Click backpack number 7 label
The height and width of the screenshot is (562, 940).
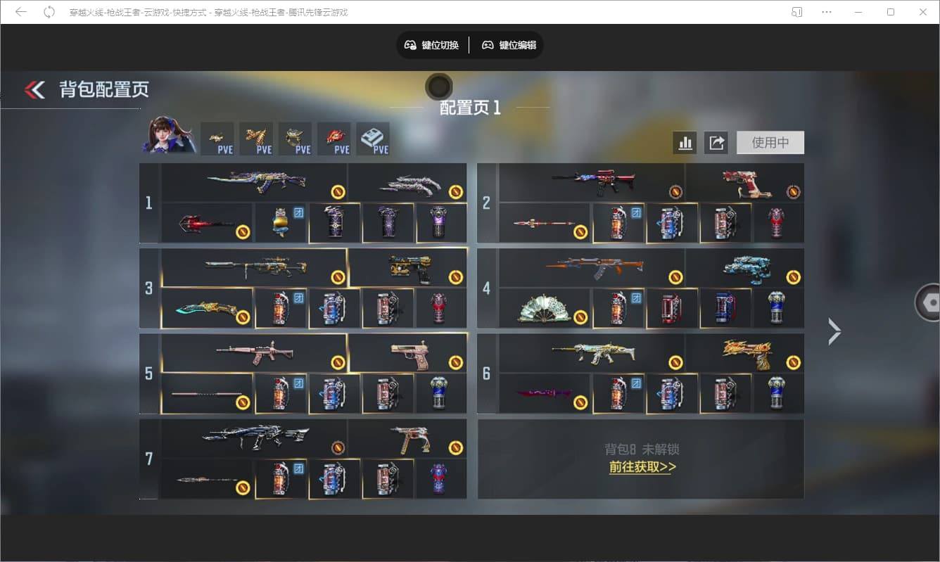click(148, 459)
